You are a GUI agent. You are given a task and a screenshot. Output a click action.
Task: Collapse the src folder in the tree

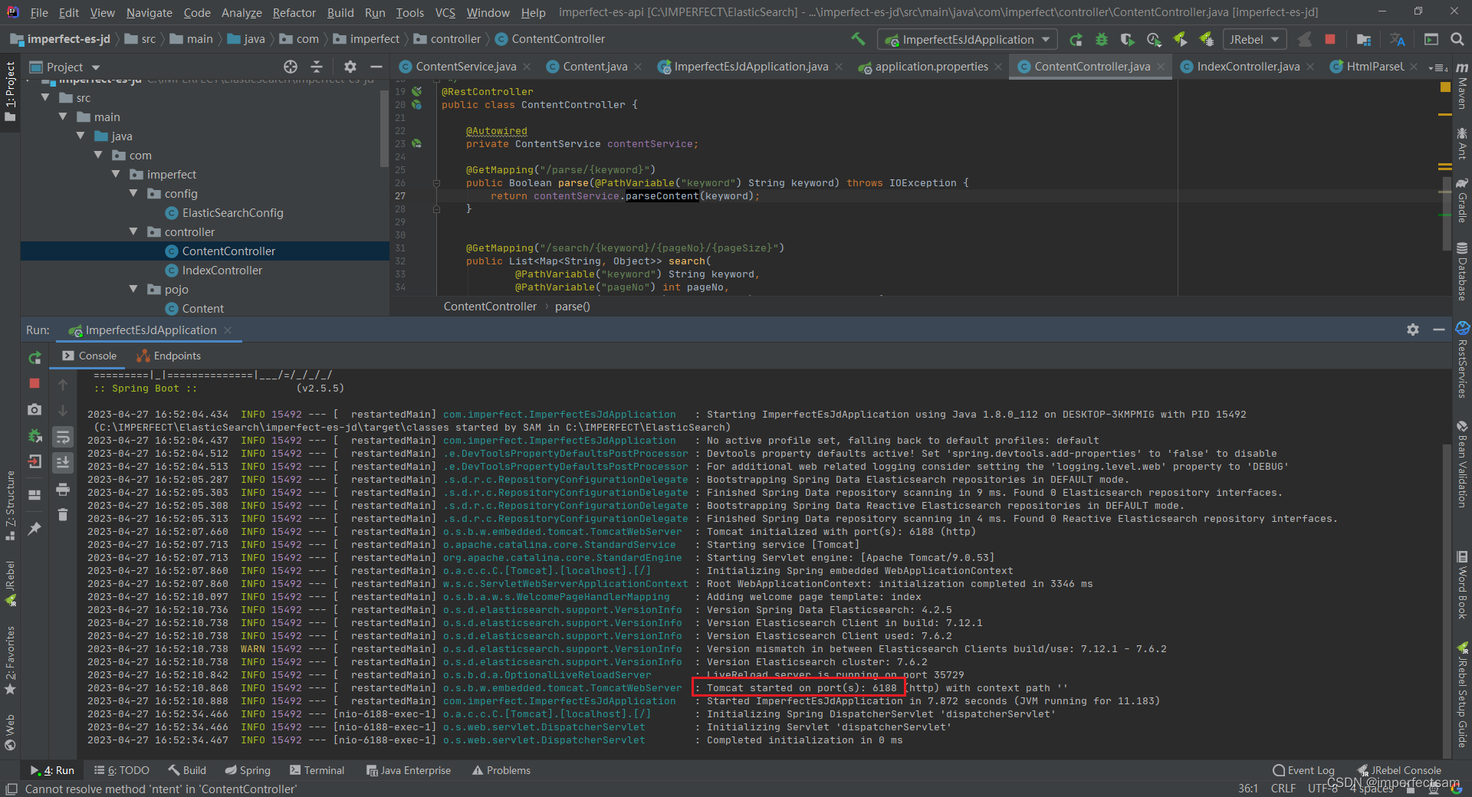pyautogui.click(x=45, y=97)
